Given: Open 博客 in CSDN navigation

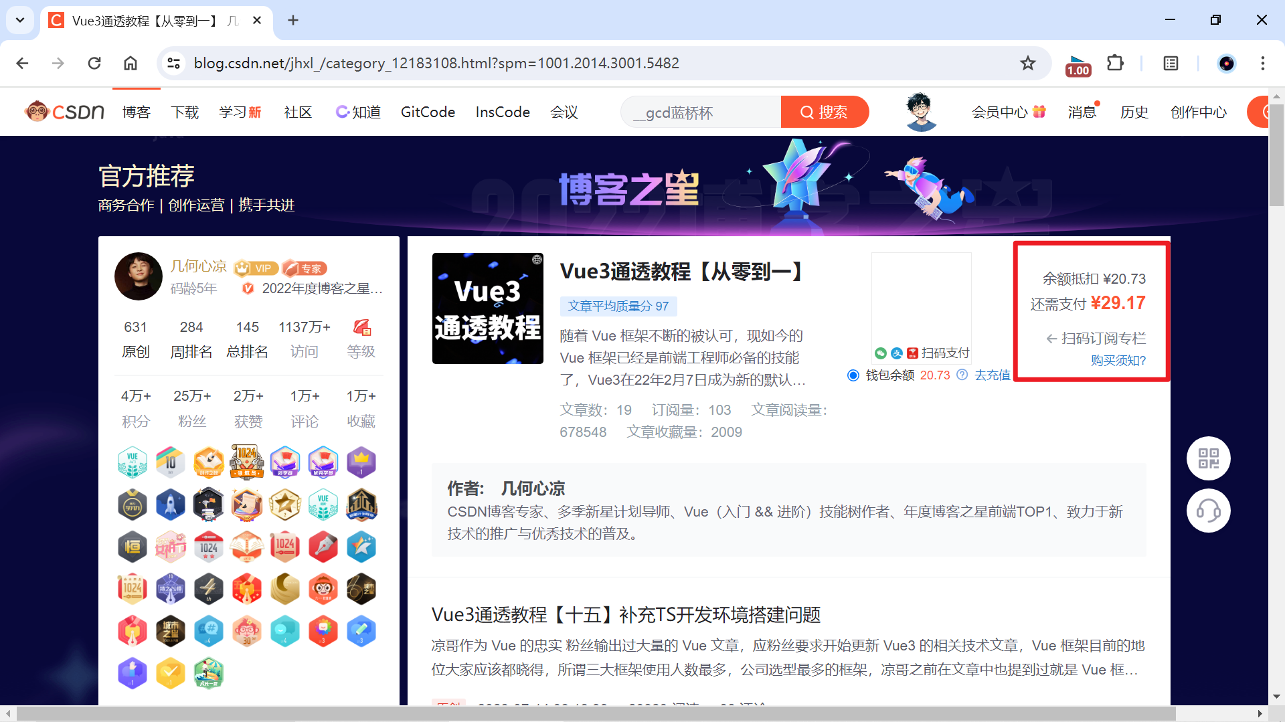Looking at the screenshot, I should click(x=137, y=112).
